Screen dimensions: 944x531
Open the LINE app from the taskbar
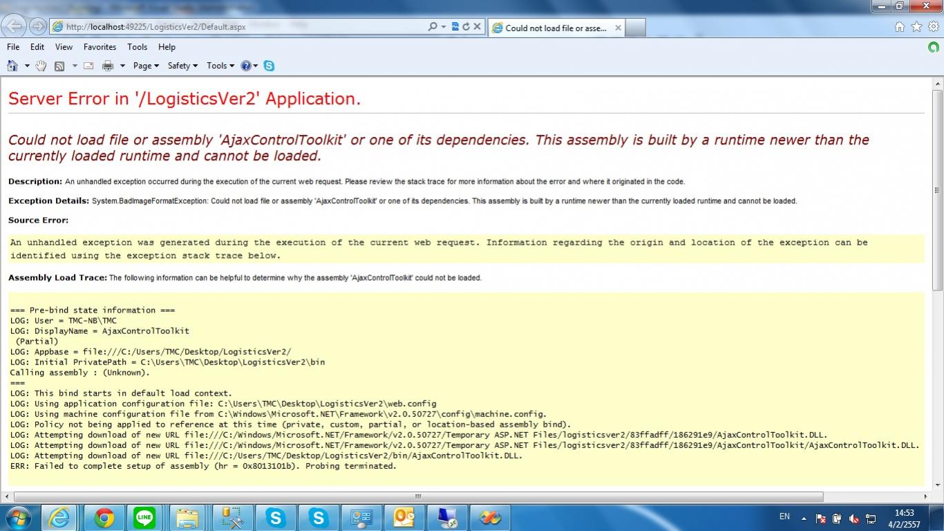(144, 517)
